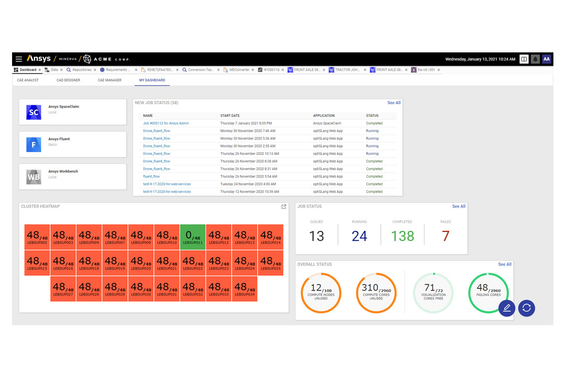
Task: Open the AA user account menu
Action: pyautogui.click(x=547, y=59)
